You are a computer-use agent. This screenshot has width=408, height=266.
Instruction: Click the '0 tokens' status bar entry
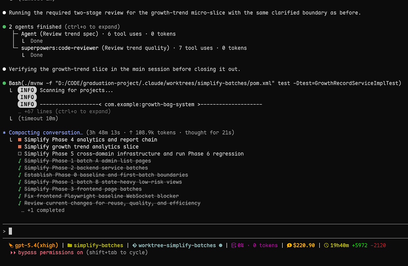point(265,246)
